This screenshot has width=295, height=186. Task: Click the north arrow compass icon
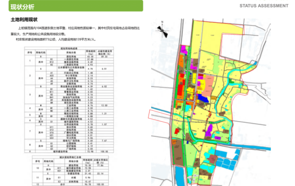click(163, 29)
